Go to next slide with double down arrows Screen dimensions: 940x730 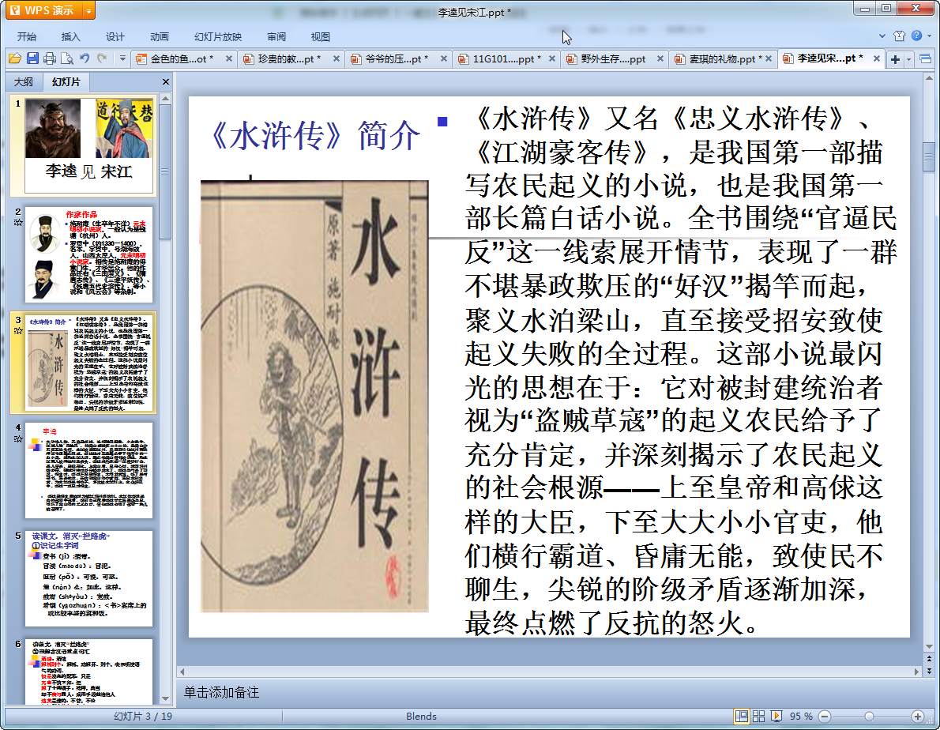pyautogui.click(x=929, y=672)
